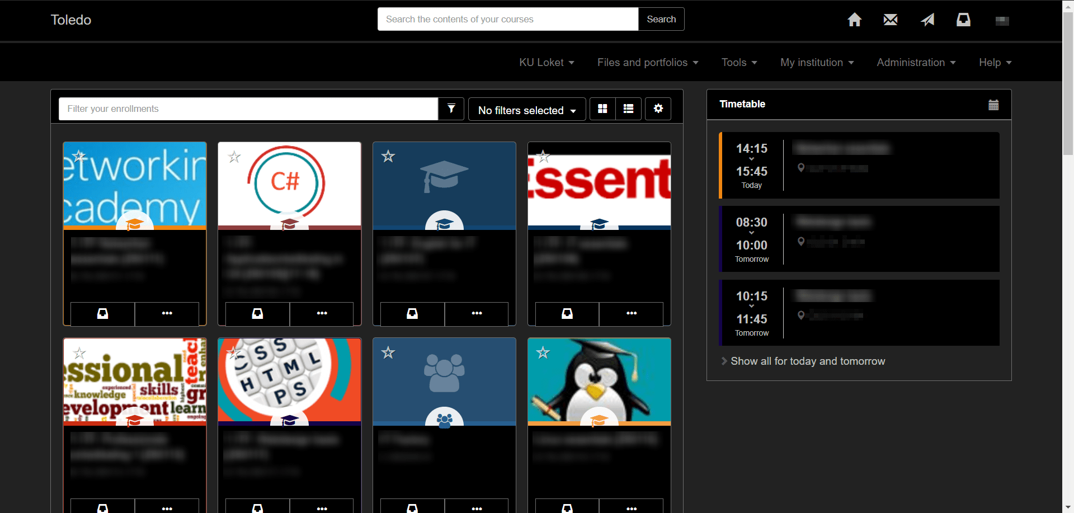
Task: Open the Help dropdown
Action: [995, 62]
